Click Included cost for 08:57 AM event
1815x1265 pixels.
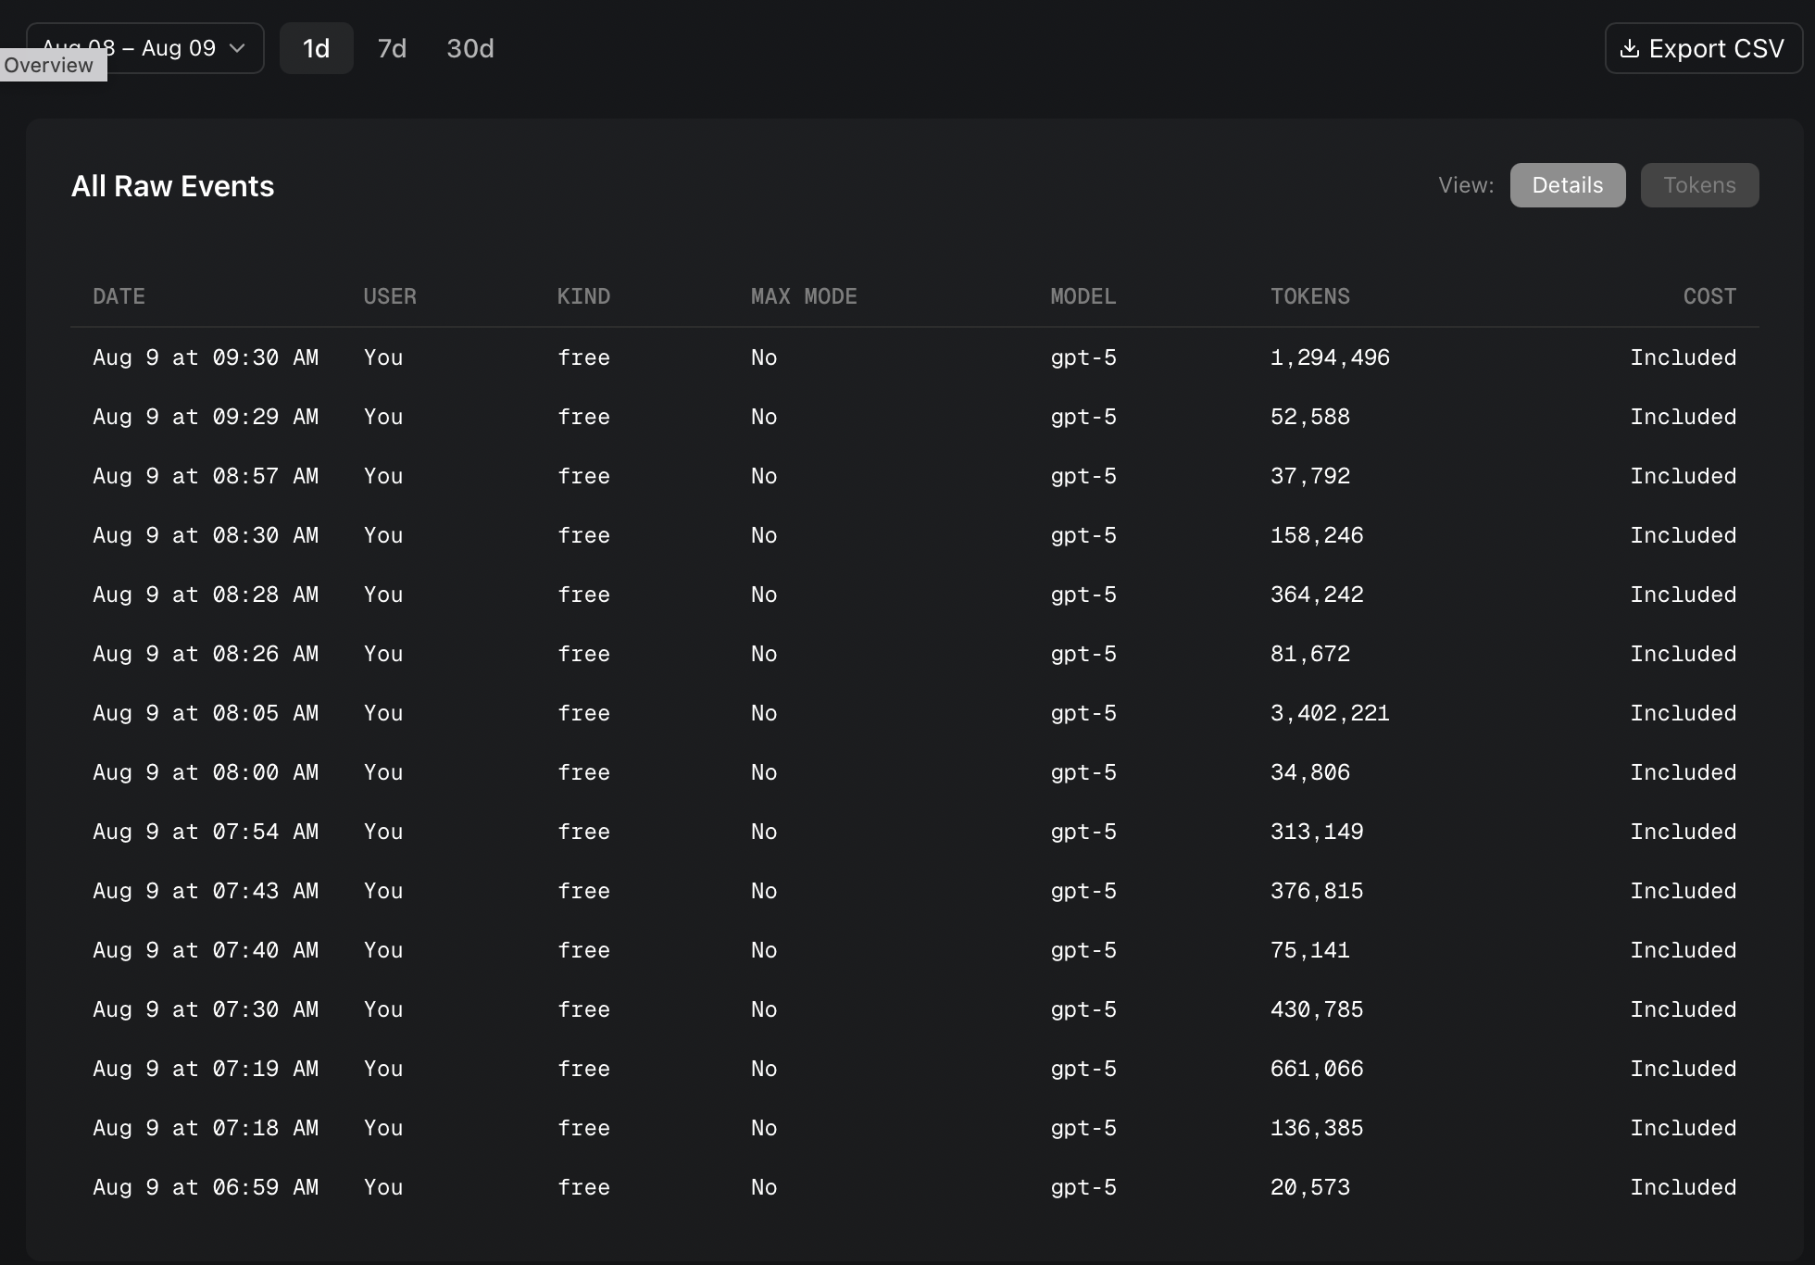point(1682,476)
